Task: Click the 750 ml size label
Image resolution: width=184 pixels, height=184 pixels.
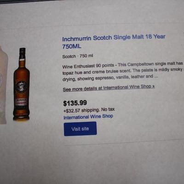Action: pos(86,56)
